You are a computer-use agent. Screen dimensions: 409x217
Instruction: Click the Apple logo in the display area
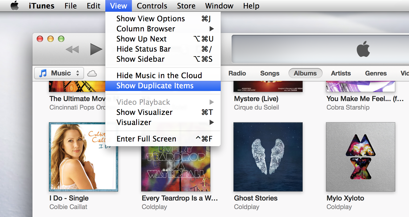(363, 49)
